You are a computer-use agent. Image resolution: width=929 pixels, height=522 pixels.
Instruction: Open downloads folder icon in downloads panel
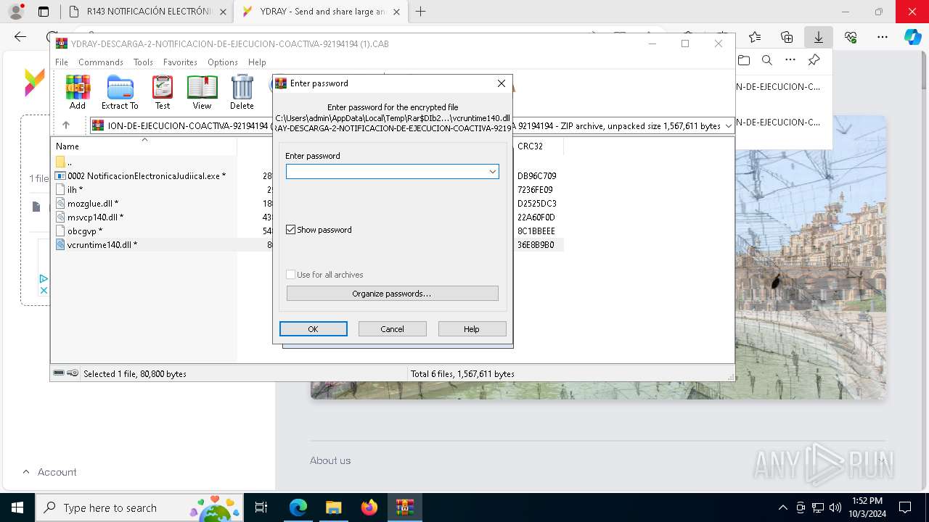coord(744,60)
